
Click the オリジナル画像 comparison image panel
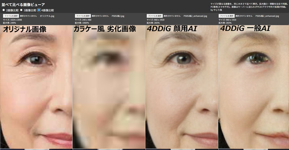pos(36,87)
